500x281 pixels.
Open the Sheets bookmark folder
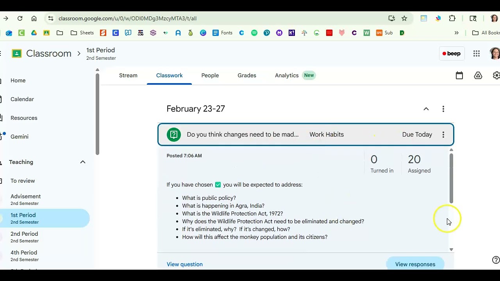click(x=82, y=33)
